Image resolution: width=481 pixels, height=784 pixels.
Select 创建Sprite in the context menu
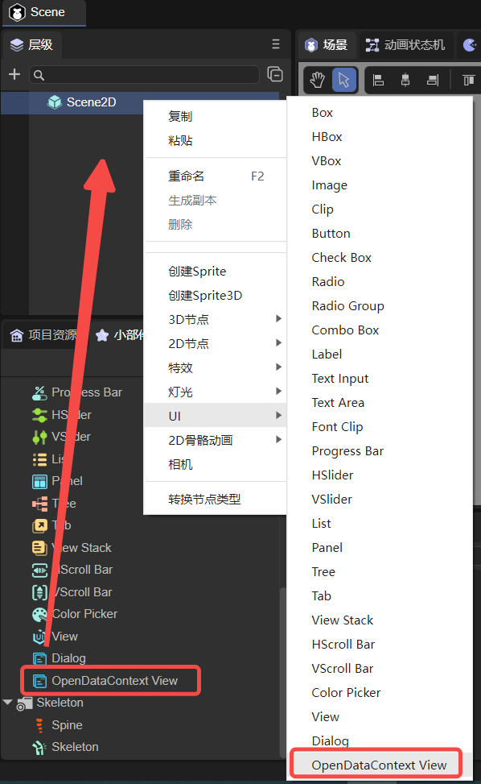tap(197, 271)
